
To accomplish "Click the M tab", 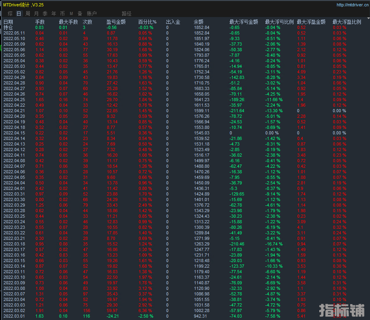I will coord(71,13).
